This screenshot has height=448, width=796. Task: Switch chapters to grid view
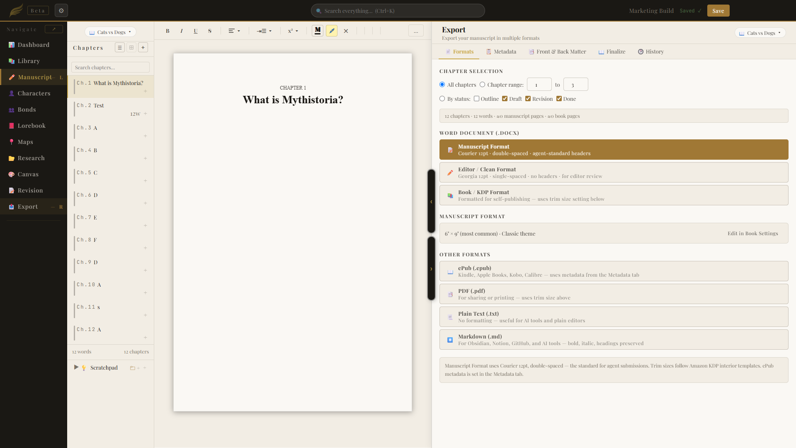131,48
